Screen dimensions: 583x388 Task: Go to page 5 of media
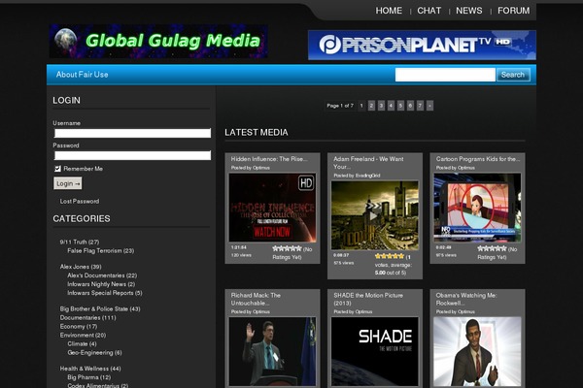(400, 106)
